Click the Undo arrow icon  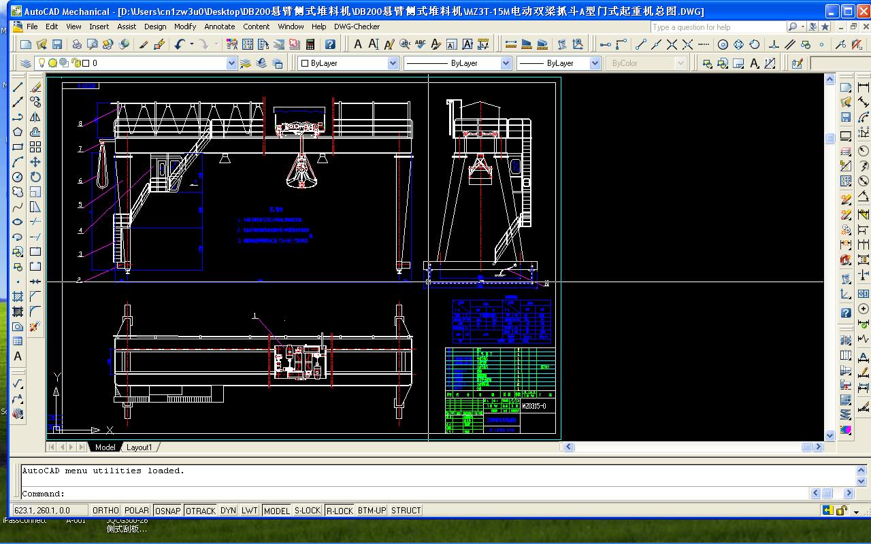pos(180,44)
